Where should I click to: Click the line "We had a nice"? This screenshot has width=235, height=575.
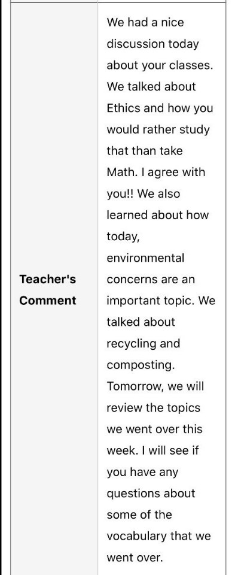145,22
